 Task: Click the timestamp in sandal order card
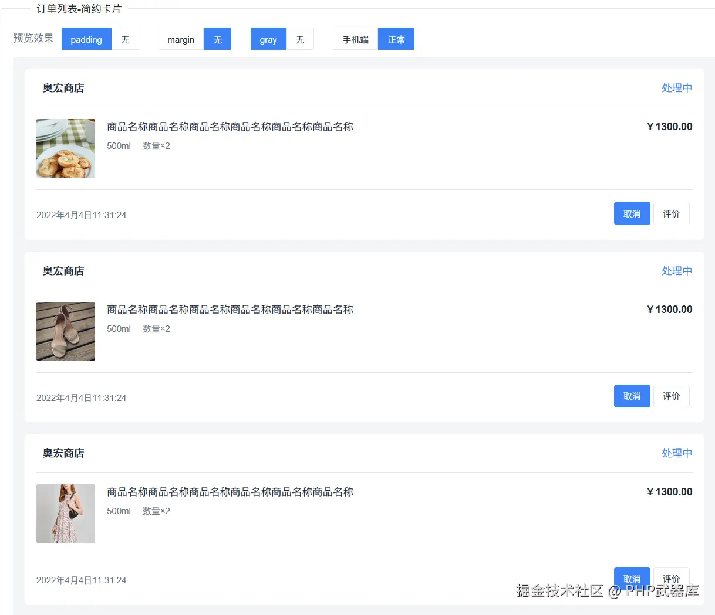tap(82, 398)
